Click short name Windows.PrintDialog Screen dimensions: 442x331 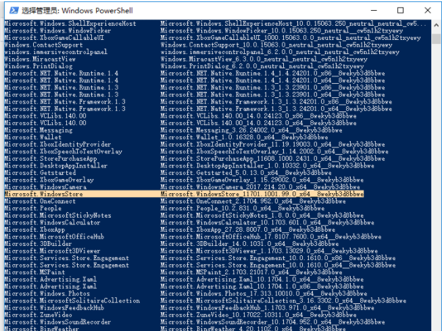click(39, 66)
